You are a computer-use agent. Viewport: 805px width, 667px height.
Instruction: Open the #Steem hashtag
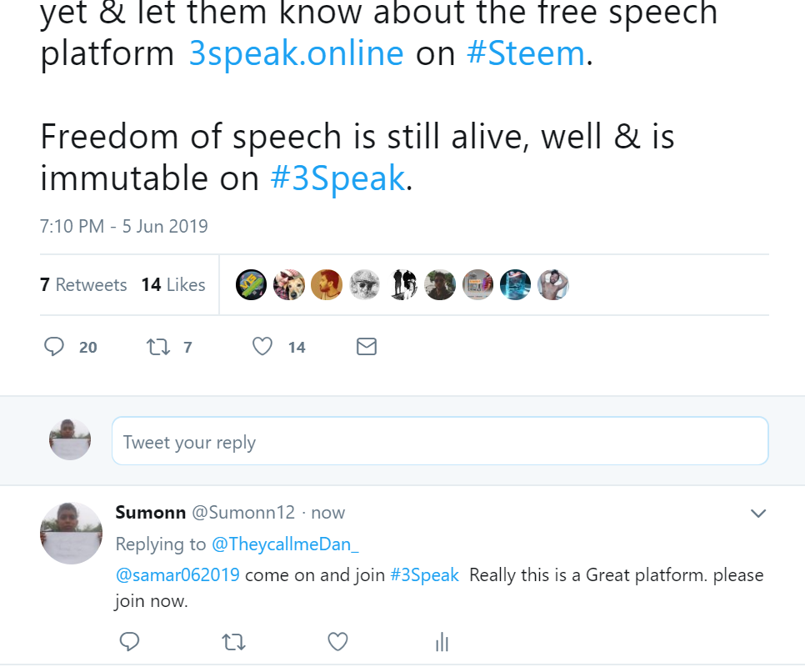525,54
